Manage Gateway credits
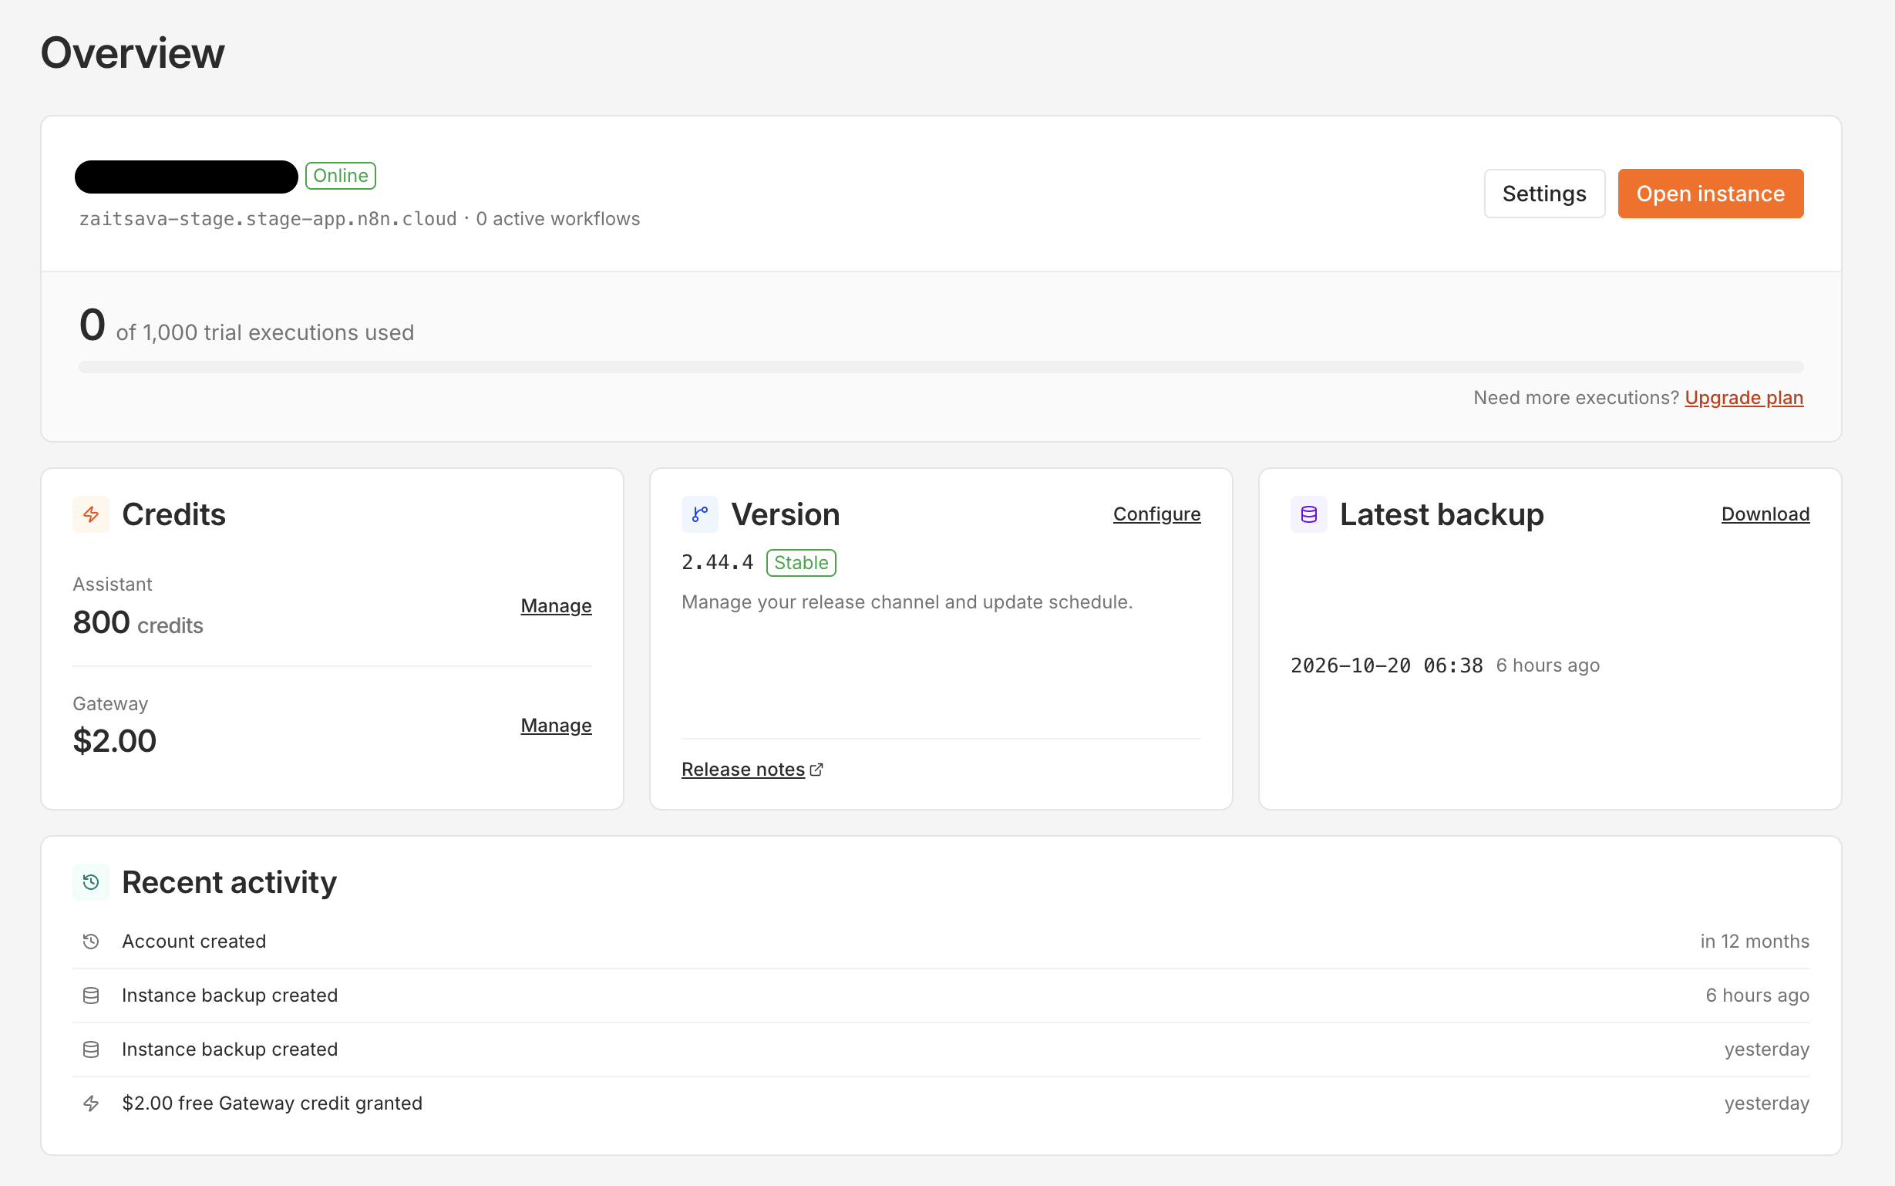Viewport: 1895px width, 1186px height. [556, 726]
